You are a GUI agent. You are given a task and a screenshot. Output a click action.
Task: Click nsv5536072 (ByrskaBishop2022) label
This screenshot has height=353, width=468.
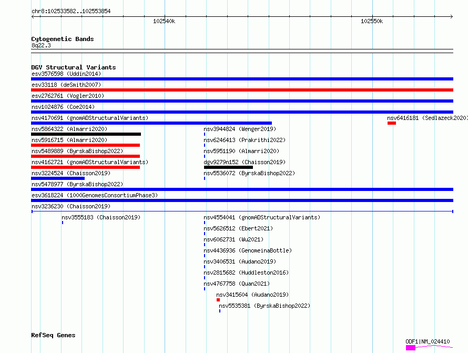[249, 173]
